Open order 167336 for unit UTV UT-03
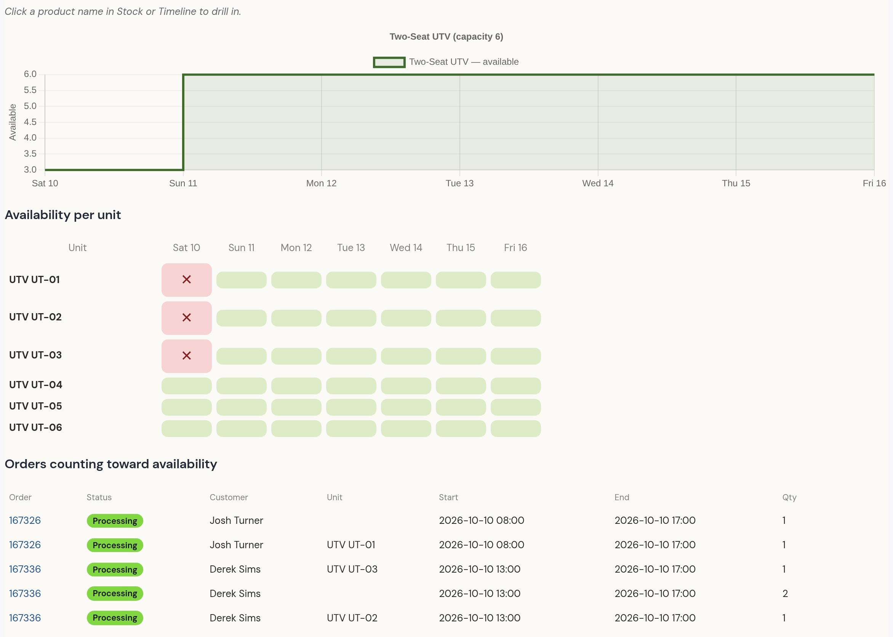Screen dimensions: 893x637 tap(25, 569)
